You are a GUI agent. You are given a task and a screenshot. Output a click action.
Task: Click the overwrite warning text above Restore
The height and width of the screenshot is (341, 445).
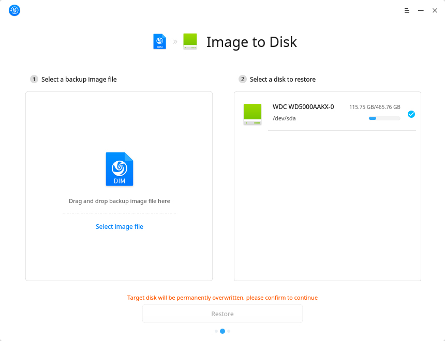point(222,298)
